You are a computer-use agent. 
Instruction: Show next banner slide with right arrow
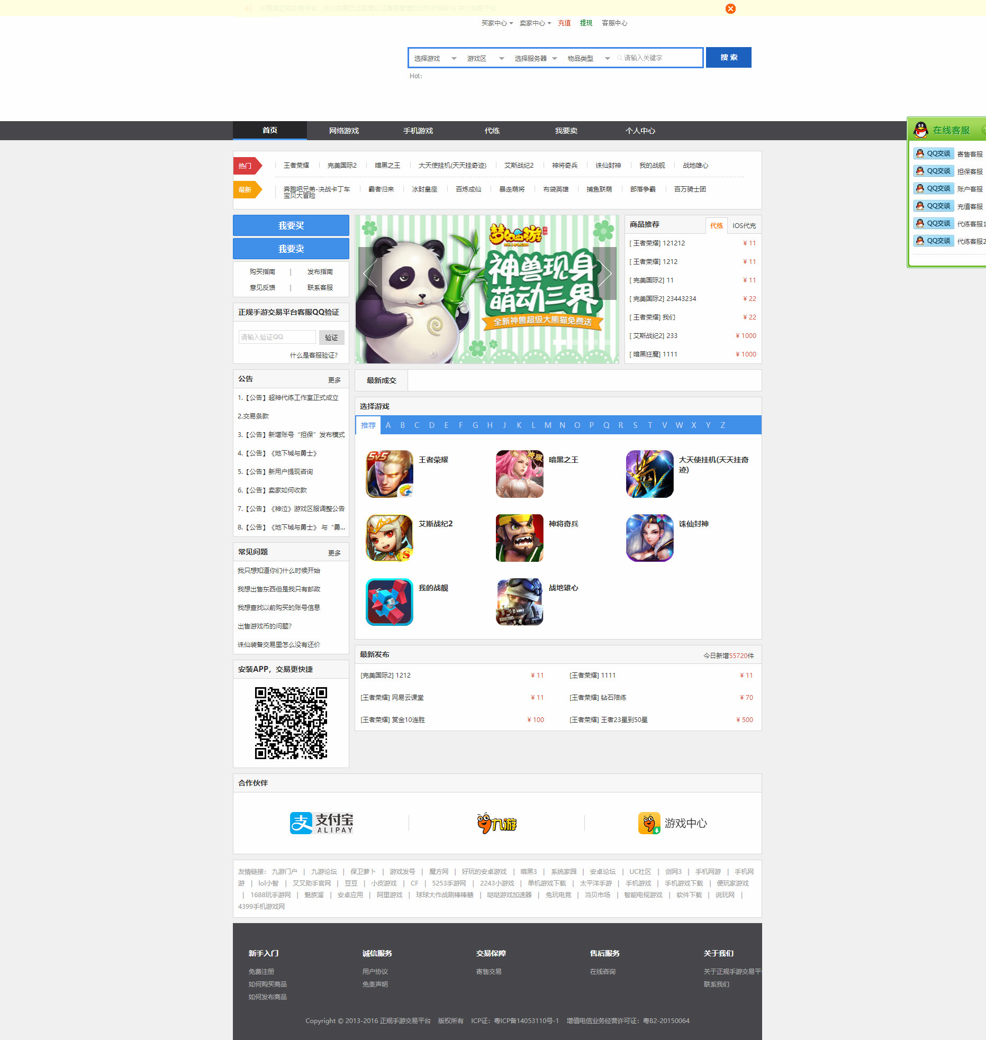point(605,273)
